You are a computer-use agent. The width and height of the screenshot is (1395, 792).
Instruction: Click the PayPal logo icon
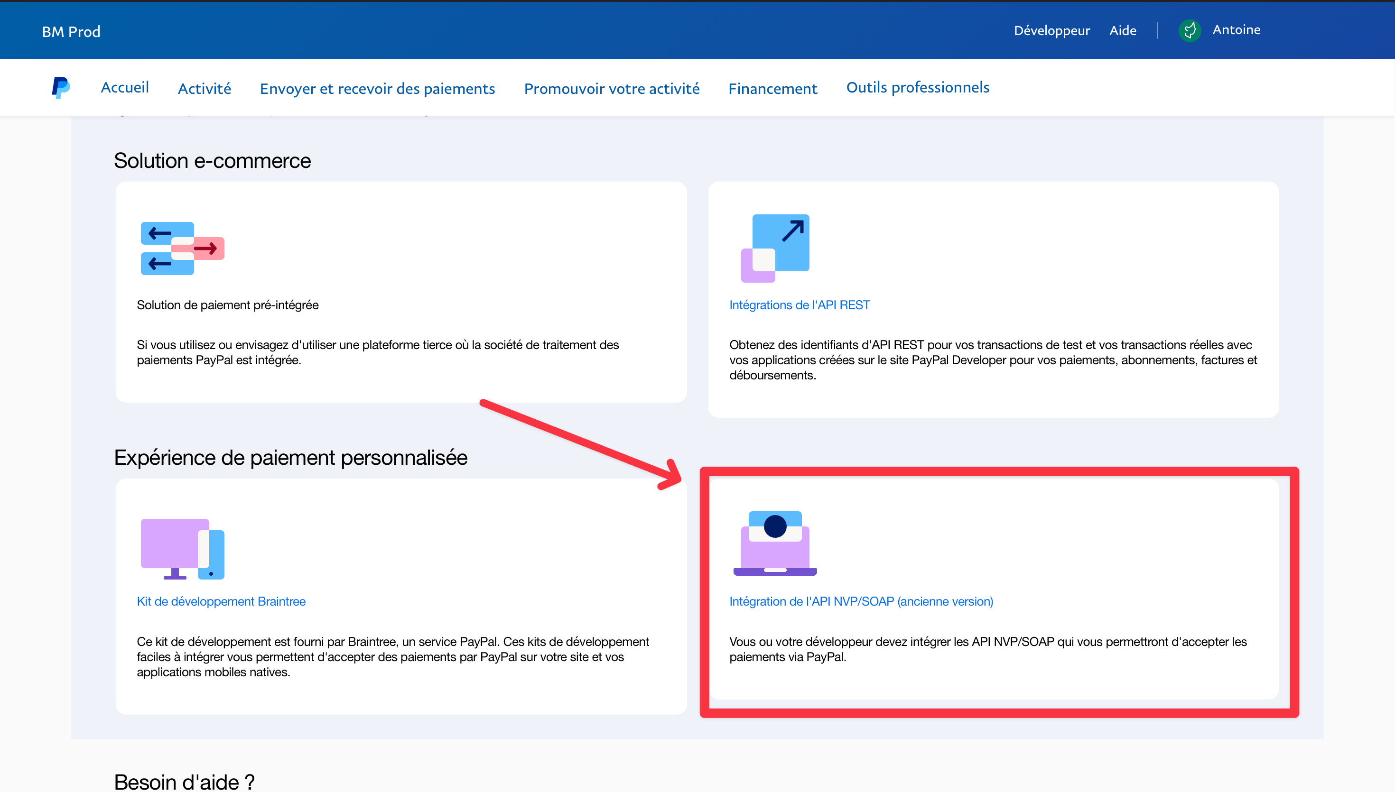coord(60,88)
